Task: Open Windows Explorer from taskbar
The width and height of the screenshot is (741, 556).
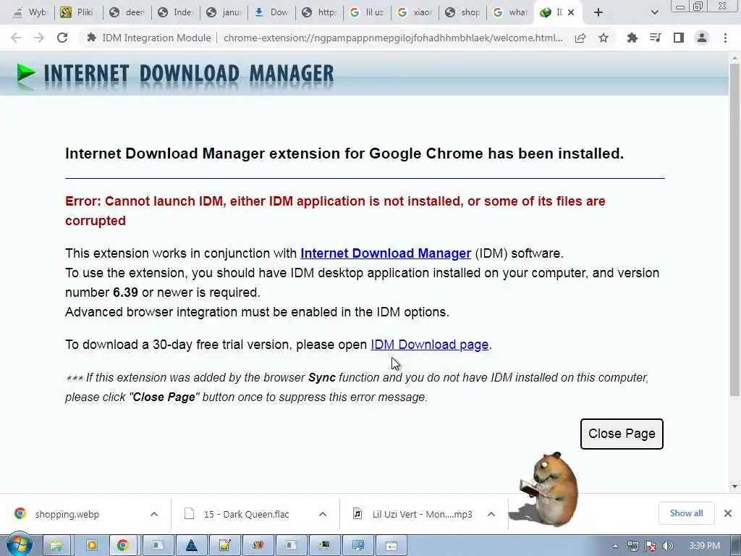Action: [x=56, y=546]
